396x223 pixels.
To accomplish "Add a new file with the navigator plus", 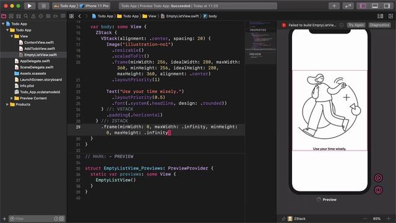I will tap(4, 219).
